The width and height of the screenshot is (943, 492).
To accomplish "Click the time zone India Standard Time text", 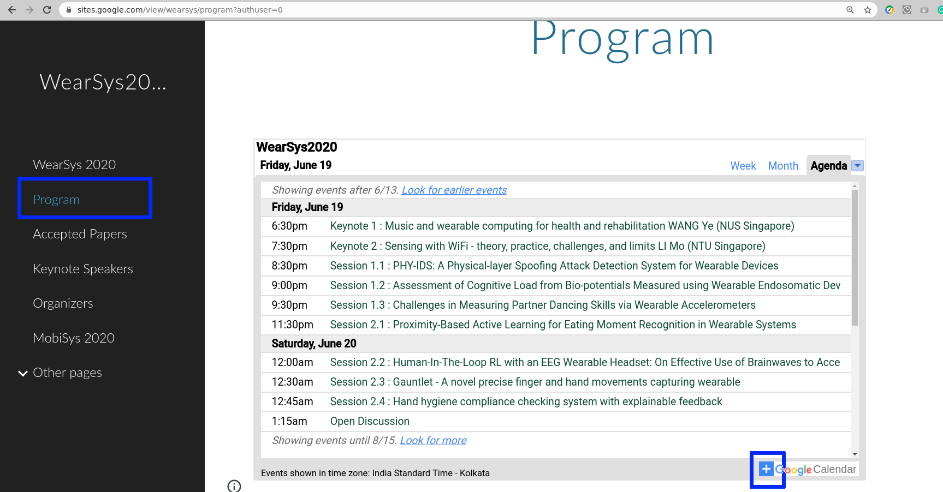I will coord(375,473).
